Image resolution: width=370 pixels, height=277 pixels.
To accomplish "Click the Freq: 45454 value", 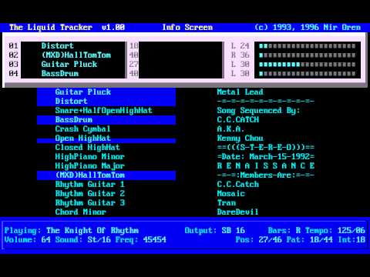I will [141, 239].
